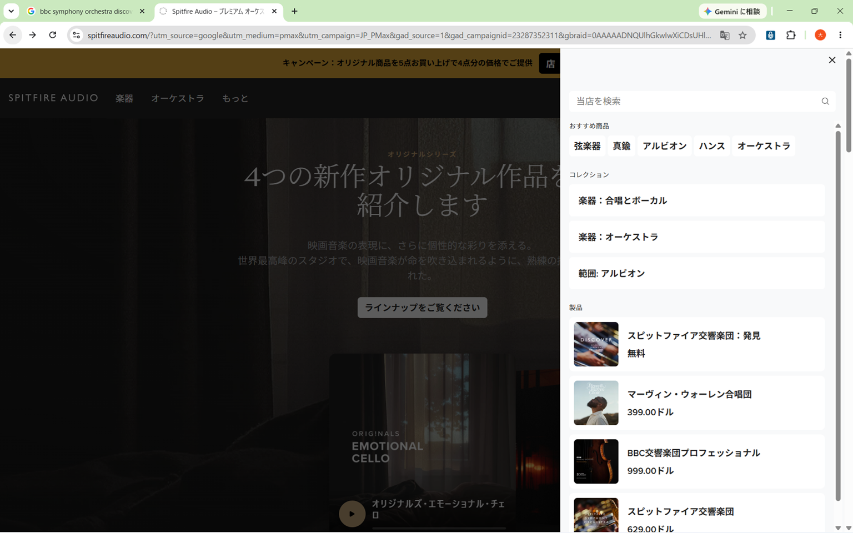Click the panel scrollbar up arrow
Viewport: 853px width, 533px height.
point(838,126)
